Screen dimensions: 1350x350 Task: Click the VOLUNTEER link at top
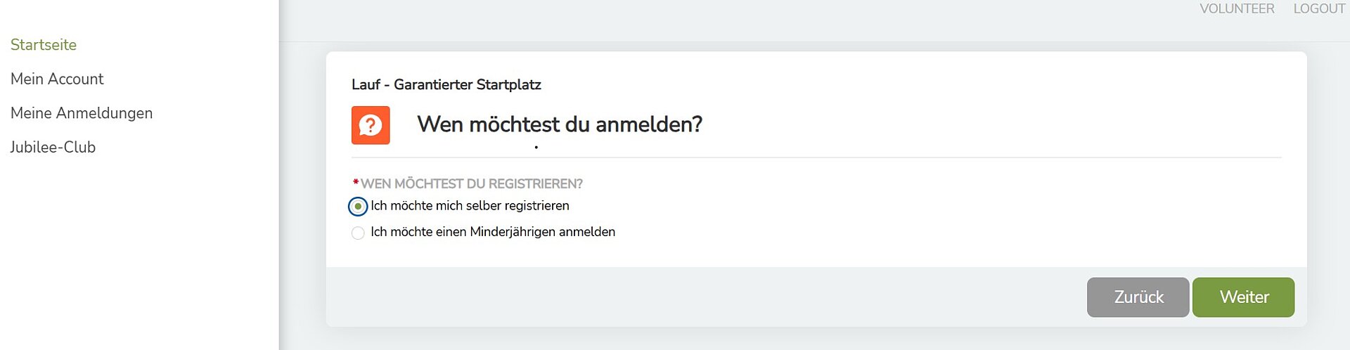pos(1237,9)
